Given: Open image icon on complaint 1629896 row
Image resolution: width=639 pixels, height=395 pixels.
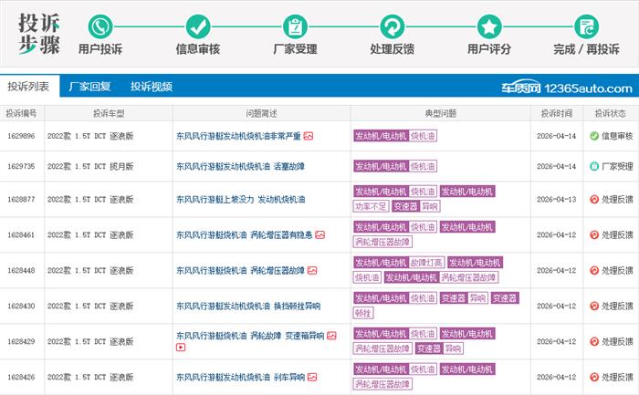Looking at the screenshot, I should coord(309,136).
